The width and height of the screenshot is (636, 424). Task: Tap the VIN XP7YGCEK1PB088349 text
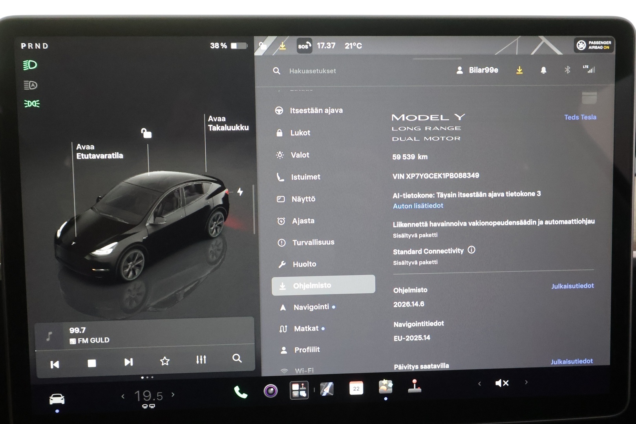pos(435,176)
